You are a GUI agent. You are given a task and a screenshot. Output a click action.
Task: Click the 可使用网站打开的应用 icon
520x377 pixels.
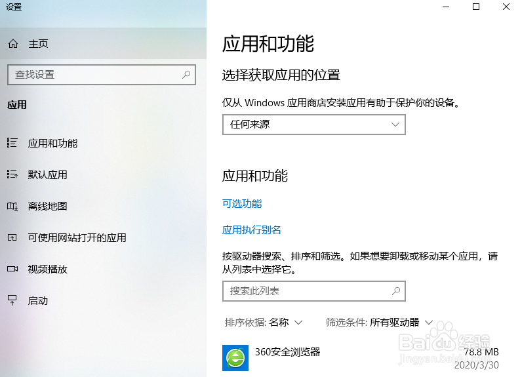coord(12,237)
